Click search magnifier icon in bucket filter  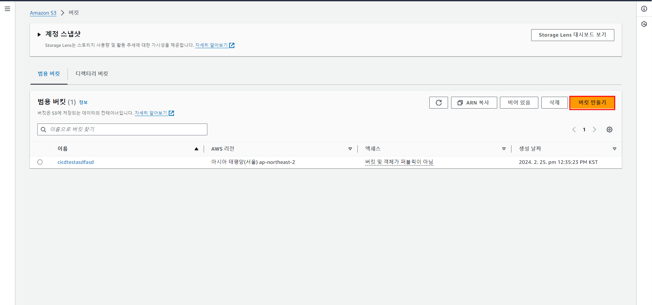[x=43, y=130]
